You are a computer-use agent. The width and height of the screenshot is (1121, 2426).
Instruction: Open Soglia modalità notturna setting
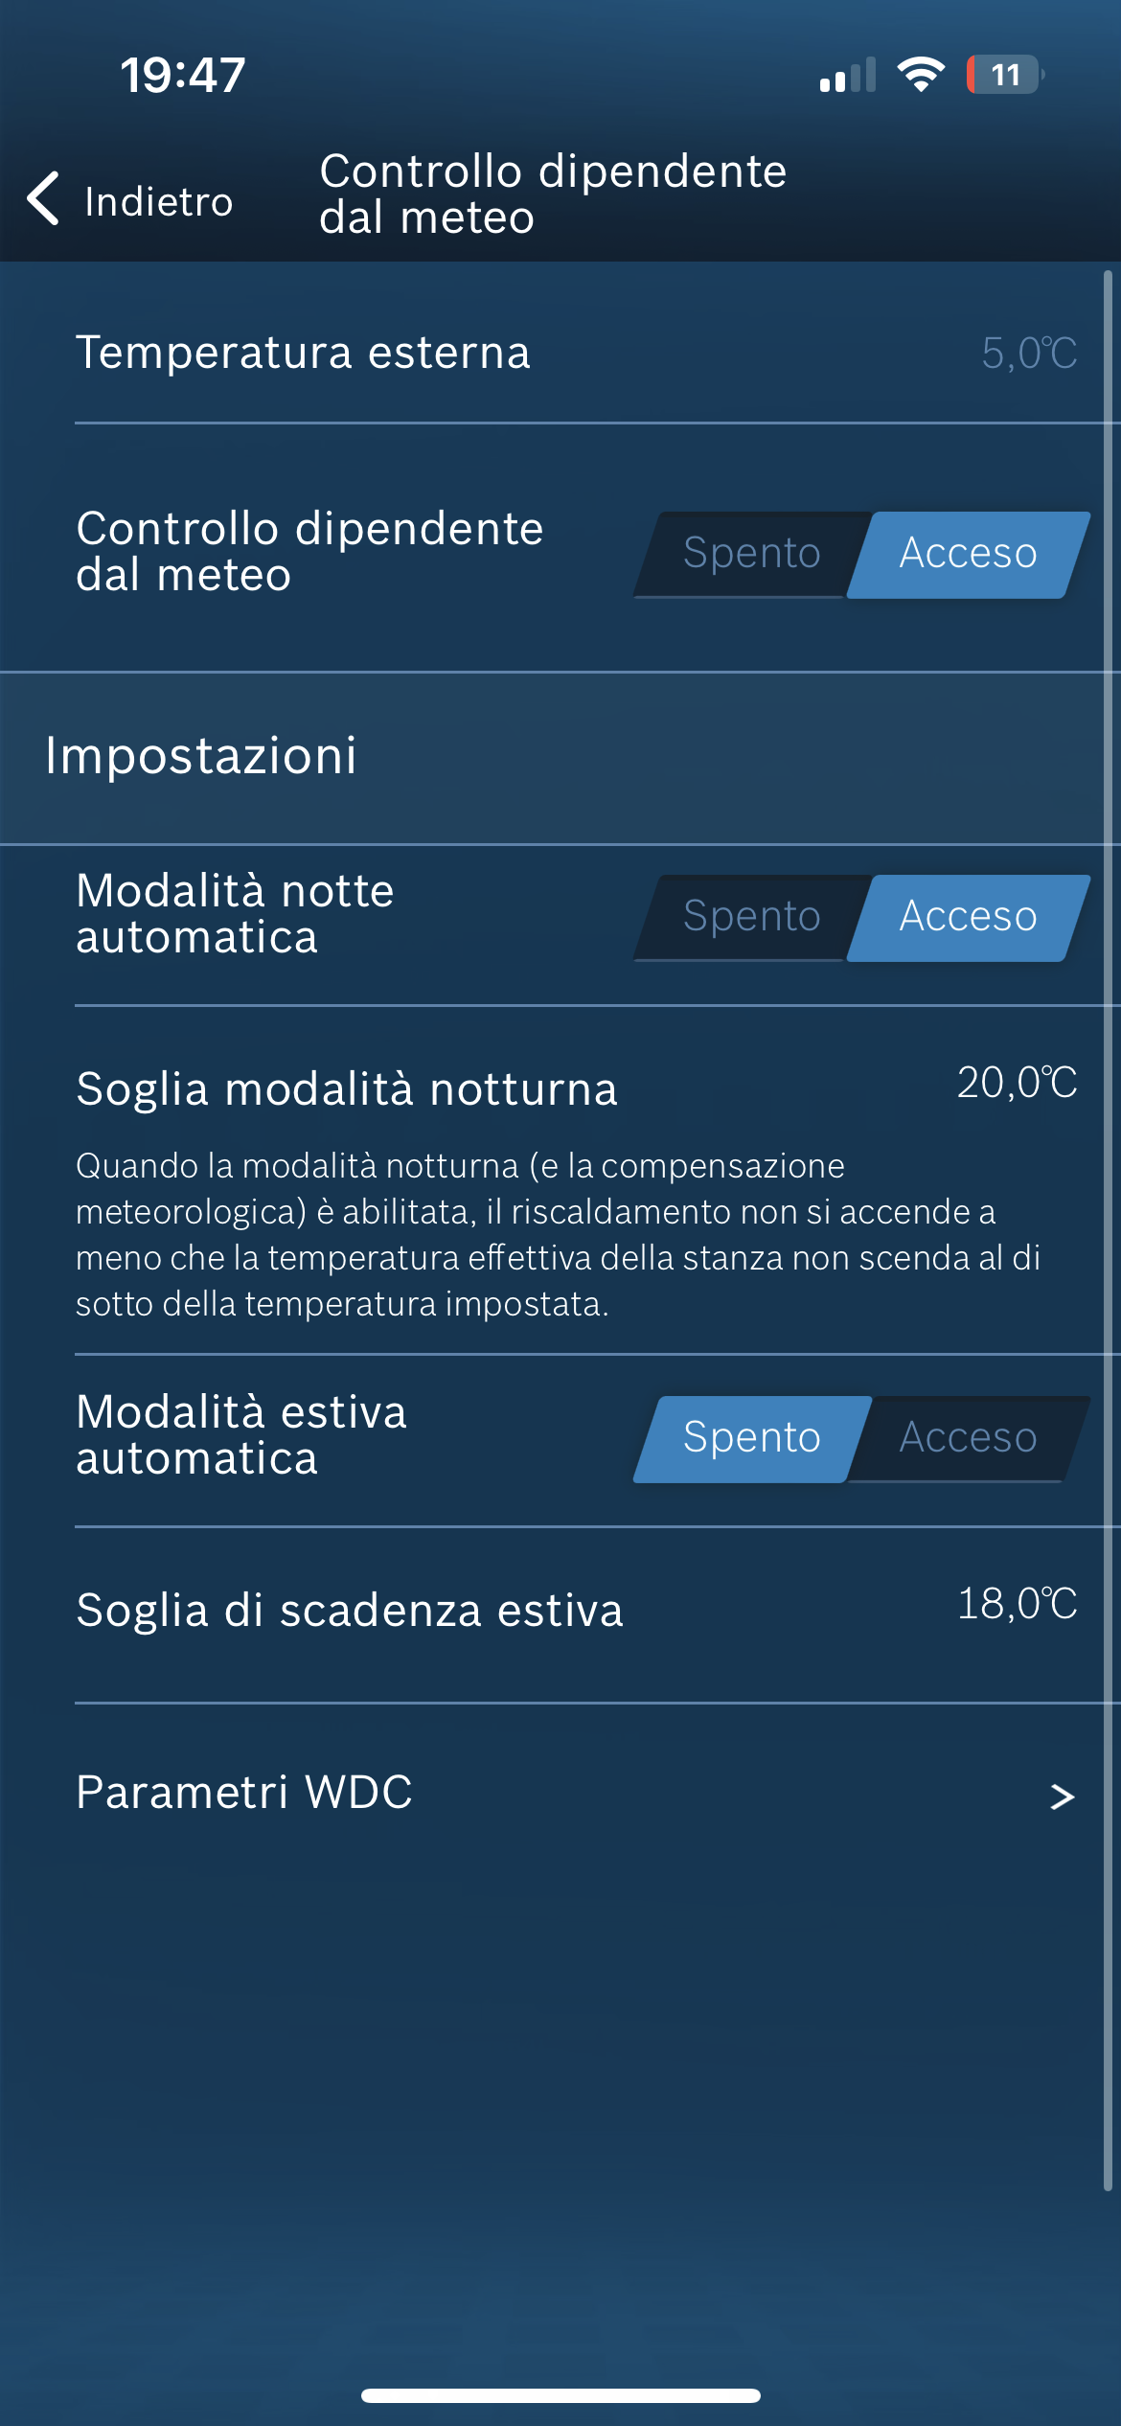point(347,1089)
